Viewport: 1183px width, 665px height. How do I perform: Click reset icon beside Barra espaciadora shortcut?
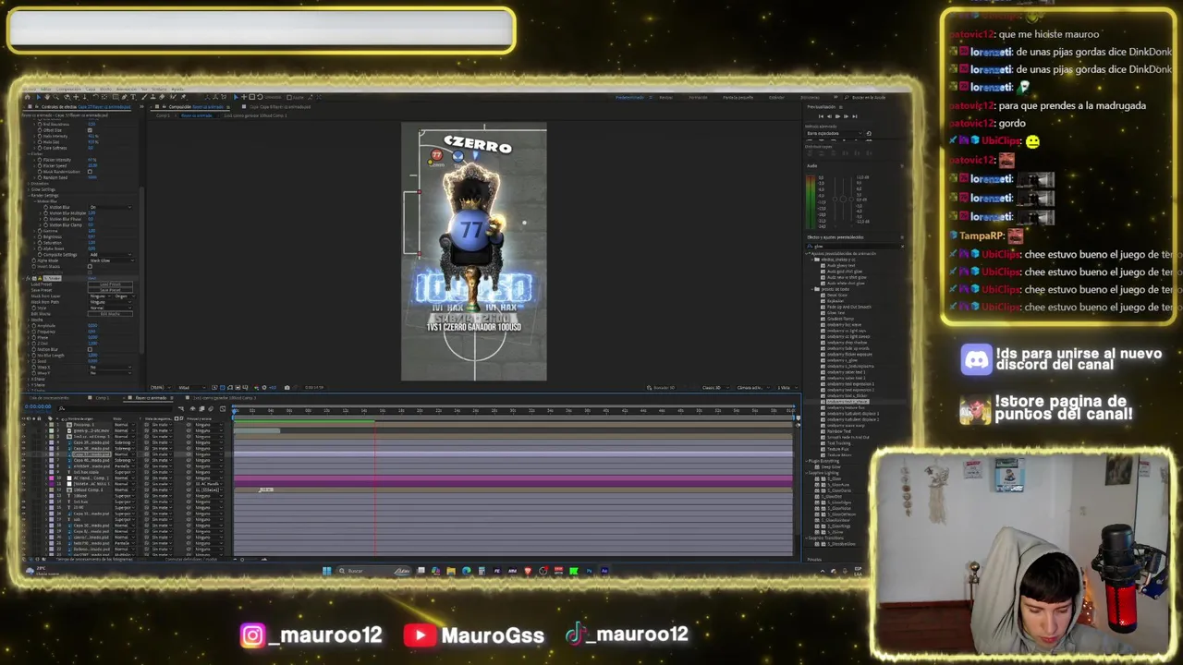coord(869,134)
